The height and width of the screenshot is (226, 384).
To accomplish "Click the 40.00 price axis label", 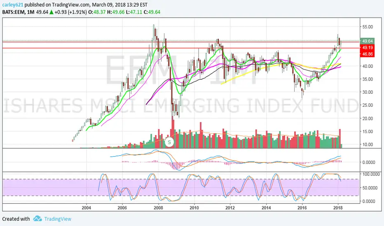I will click(x=368, y=66).
